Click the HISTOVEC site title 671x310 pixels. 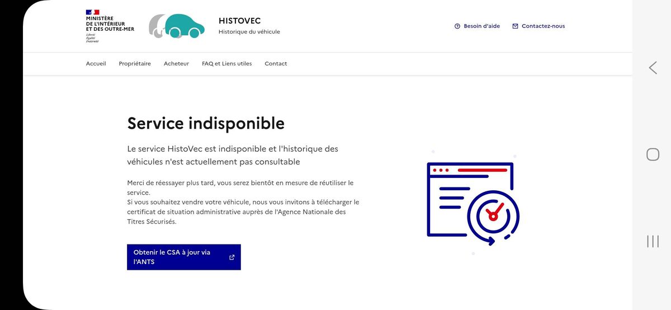tap(240, 21)
